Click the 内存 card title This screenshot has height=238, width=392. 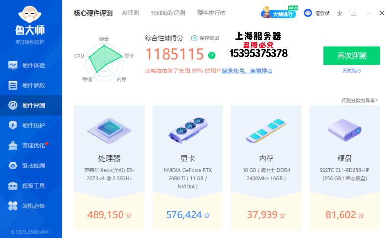point(266,158)
